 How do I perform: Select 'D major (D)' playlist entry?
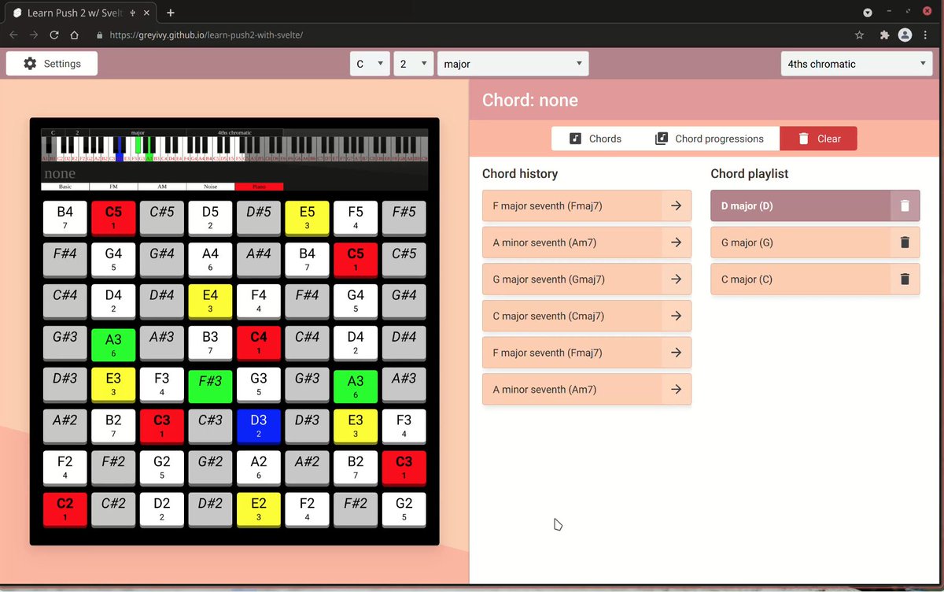tap(800, 205)
